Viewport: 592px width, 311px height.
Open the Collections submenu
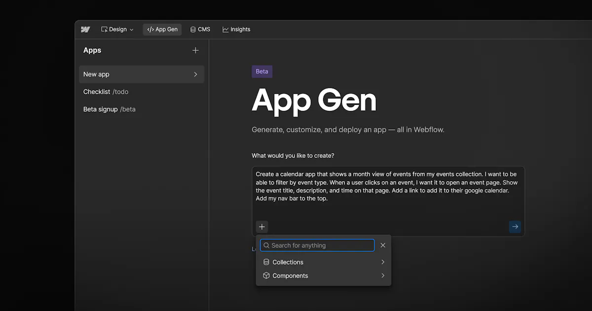[x=324, y=262]
